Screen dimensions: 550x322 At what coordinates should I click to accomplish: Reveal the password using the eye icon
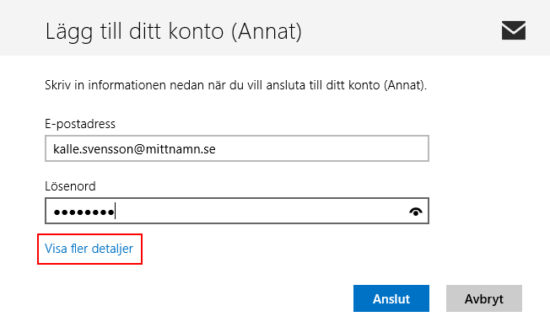[416, 212]
